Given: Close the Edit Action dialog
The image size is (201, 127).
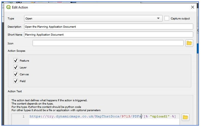Looking at the screenshot, I should pyautogui.click(x=192, y=7).
